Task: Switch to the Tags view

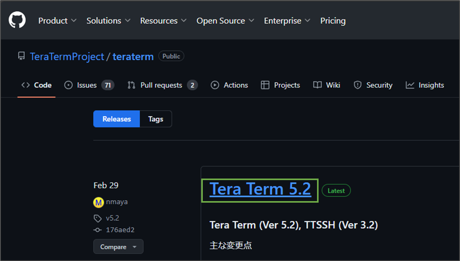Action: 156,119
